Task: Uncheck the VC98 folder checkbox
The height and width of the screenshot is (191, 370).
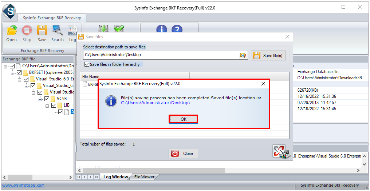Action: point(47,99)
